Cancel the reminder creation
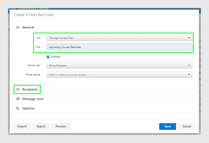209x143 pixels. tap(187, 126)
